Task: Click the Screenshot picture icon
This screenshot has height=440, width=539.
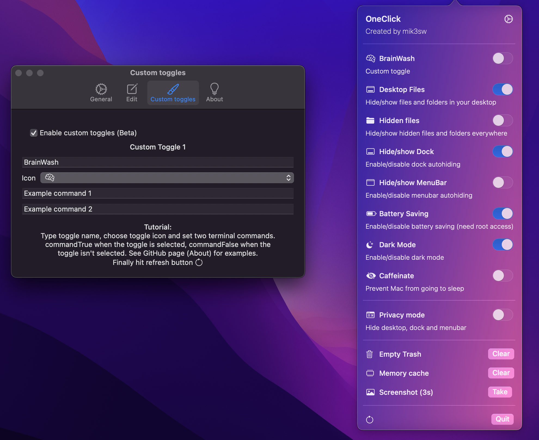Action: (370, 392)
